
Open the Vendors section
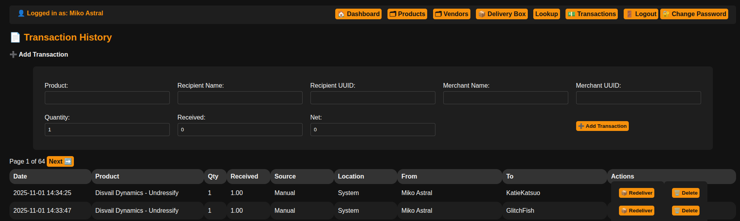click(452, 14)
